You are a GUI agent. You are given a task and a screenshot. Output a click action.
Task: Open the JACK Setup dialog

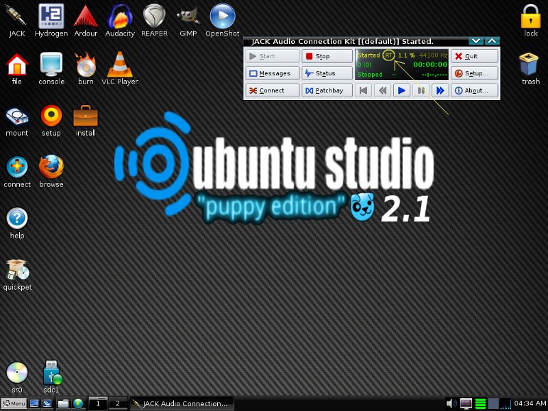click(475, 73)
